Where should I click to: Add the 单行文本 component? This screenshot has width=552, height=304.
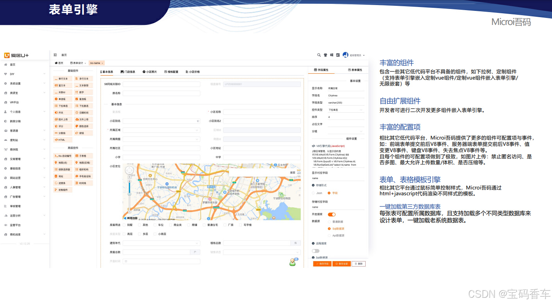(63, 78)
